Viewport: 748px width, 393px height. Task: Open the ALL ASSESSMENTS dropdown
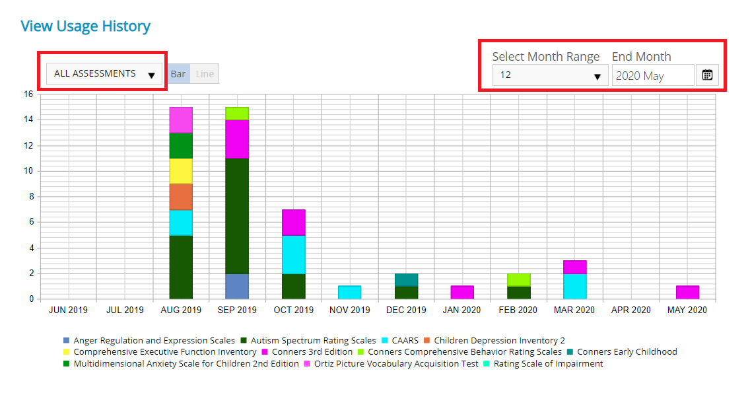104,73
